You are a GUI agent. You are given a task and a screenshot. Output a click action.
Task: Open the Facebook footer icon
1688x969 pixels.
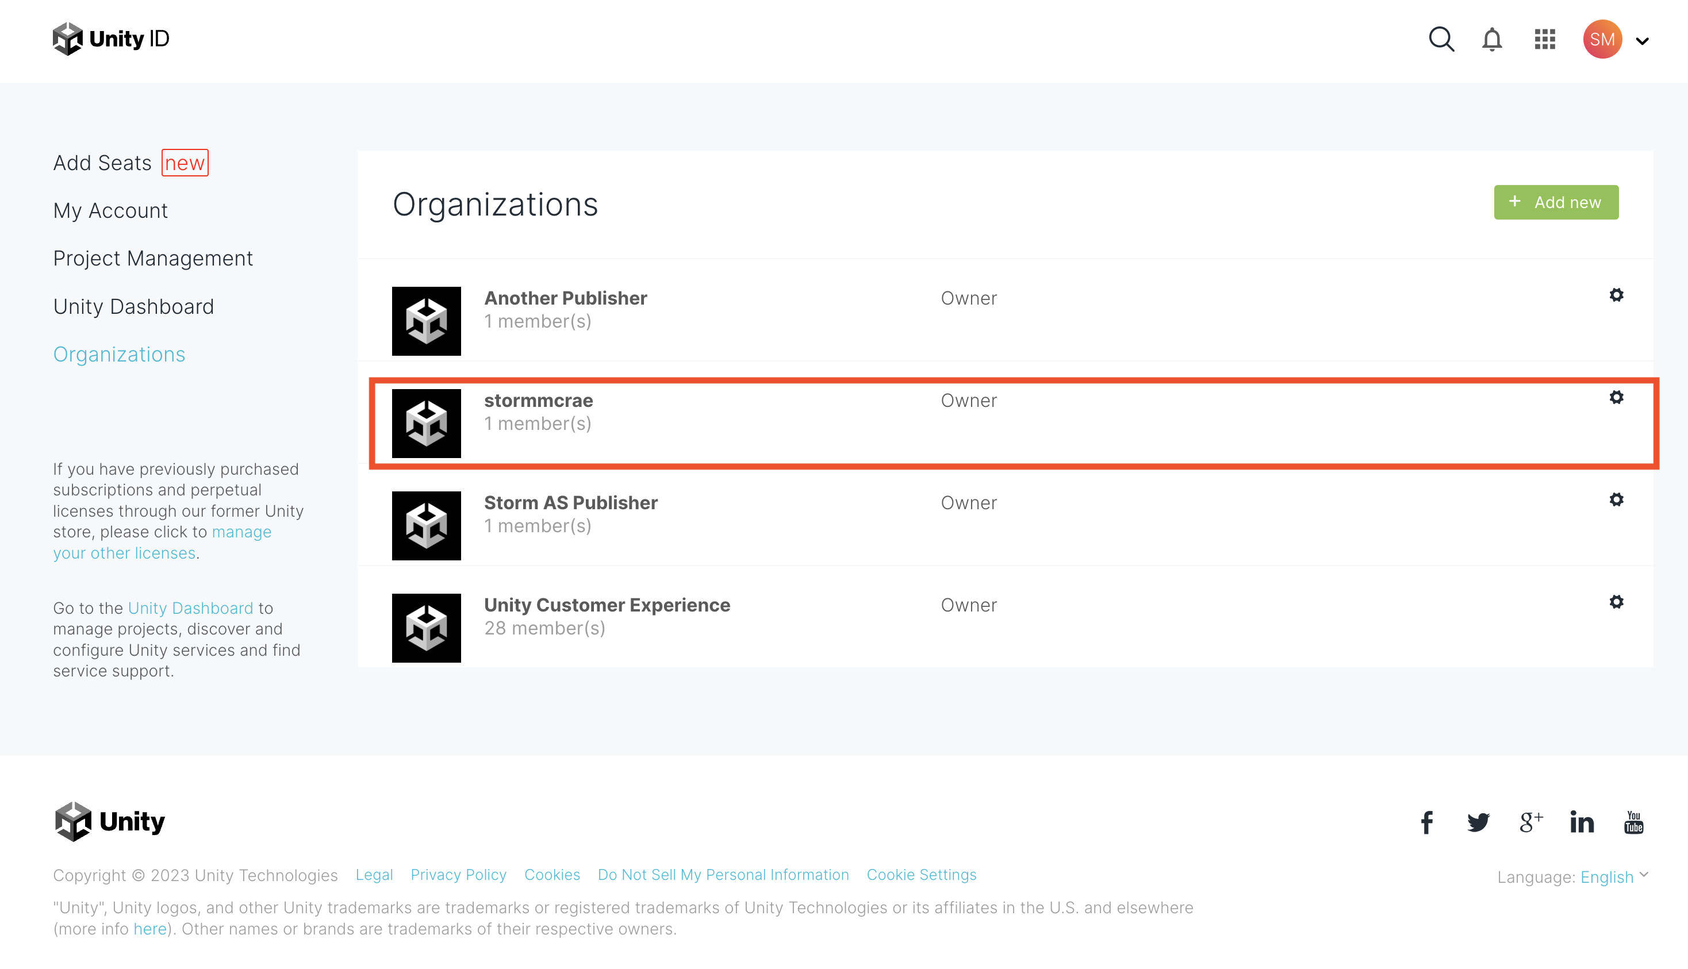pyautogui.click(x=1426, y=823)
